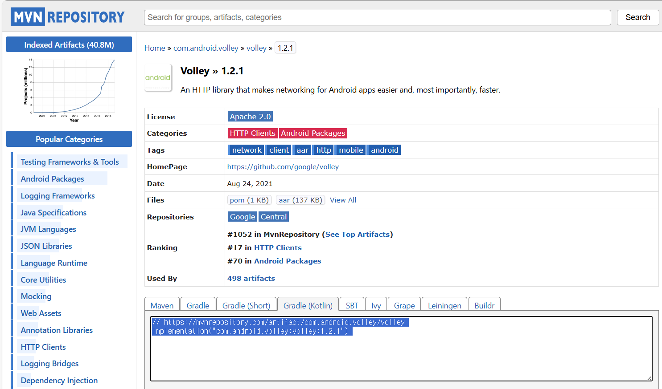Click the textarea resize handle corner

(650, 378)
